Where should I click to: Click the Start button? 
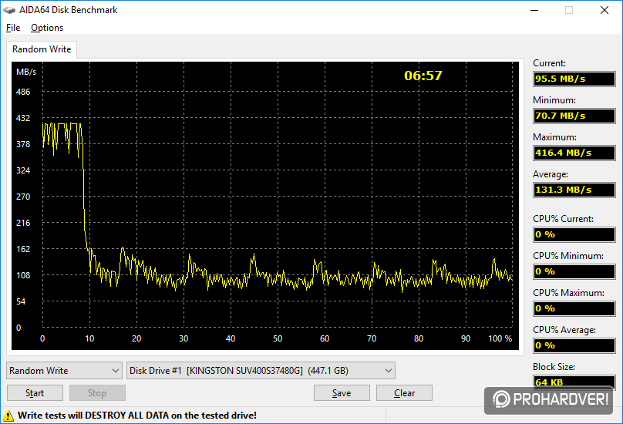[35, 393]
